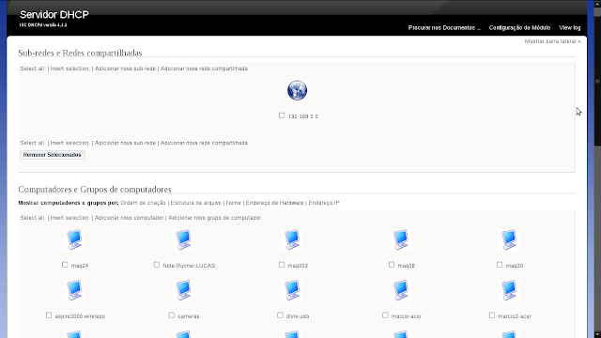Open the maq30 computer icon
Screen dimensions: 601x338
coord(509,239)
